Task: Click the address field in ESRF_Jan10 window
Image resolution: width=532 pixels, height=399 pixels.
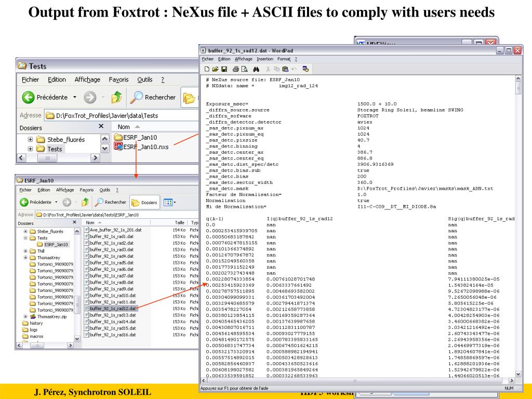Action: [x=117, y=215]
